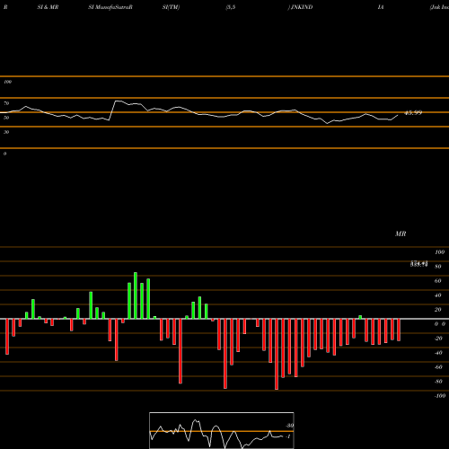
Task: Click the RSI axis label 50
Action: click(6, 118)
